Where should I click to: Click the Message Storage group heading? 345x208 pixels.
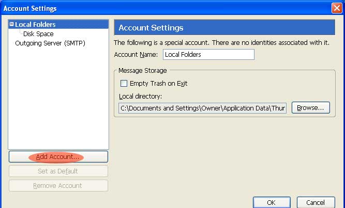(x=142, y=70)
